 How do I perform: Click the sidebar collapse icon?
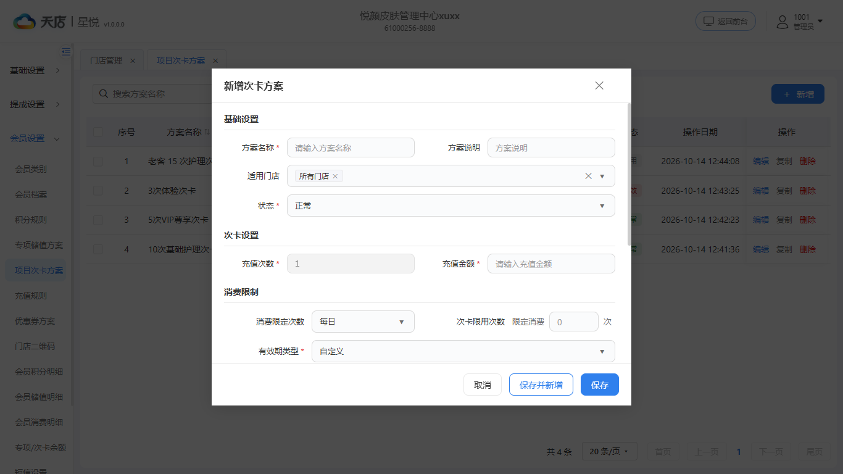[x=66, y=52]
